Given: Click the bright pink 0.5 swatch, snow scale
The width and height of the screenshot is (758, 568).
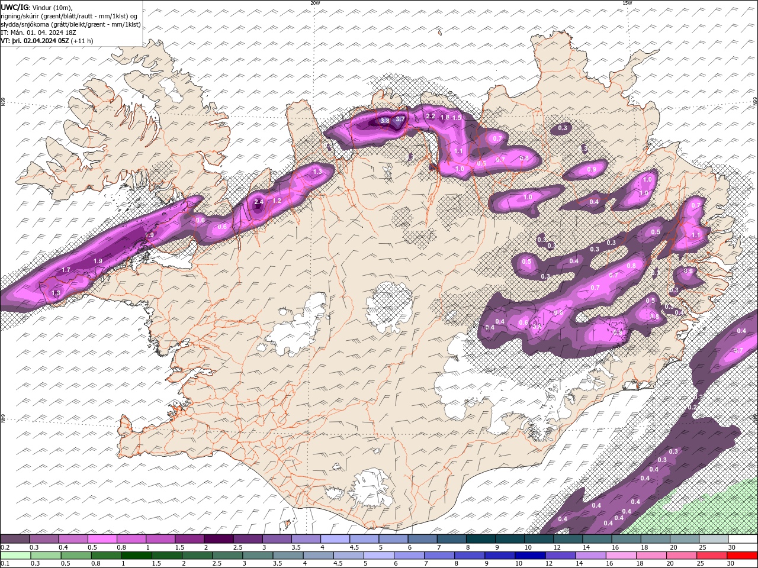Looking at the screenshot, I should pyautogui.click(x=102, y=539).
